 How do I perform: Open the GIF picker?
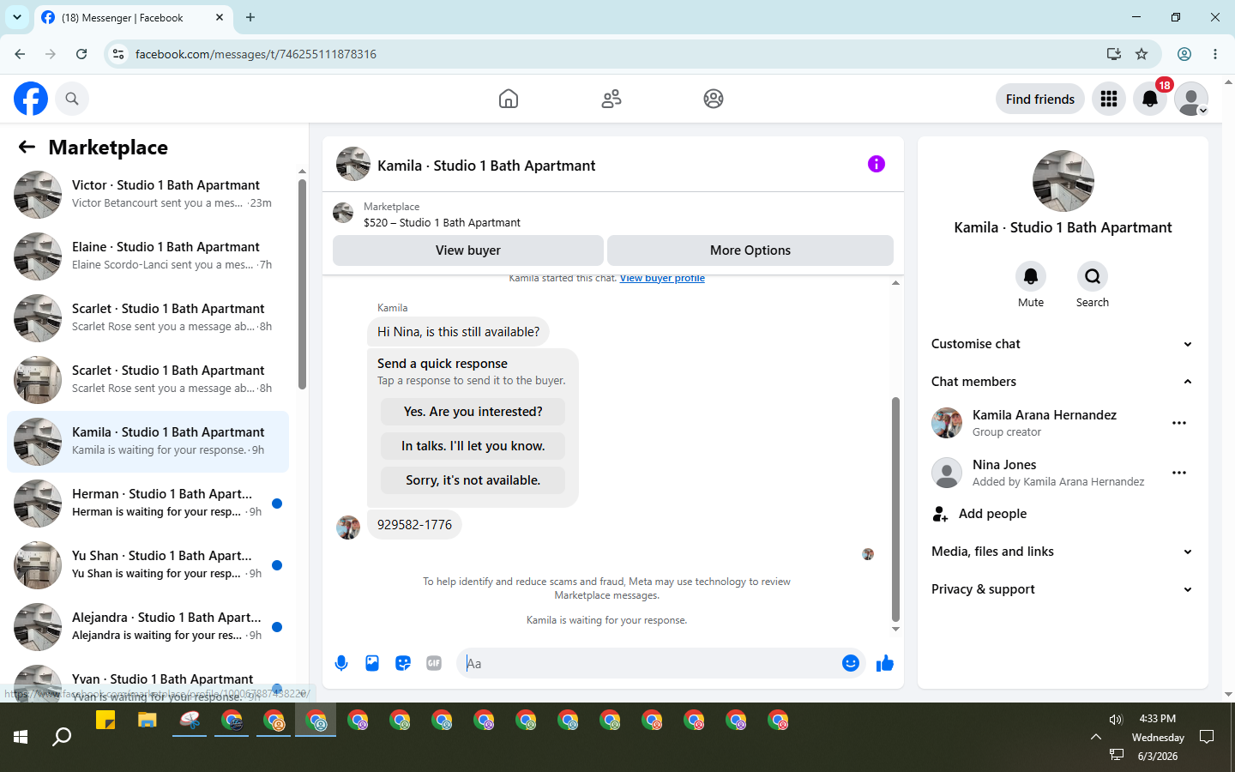click(434, 663)
